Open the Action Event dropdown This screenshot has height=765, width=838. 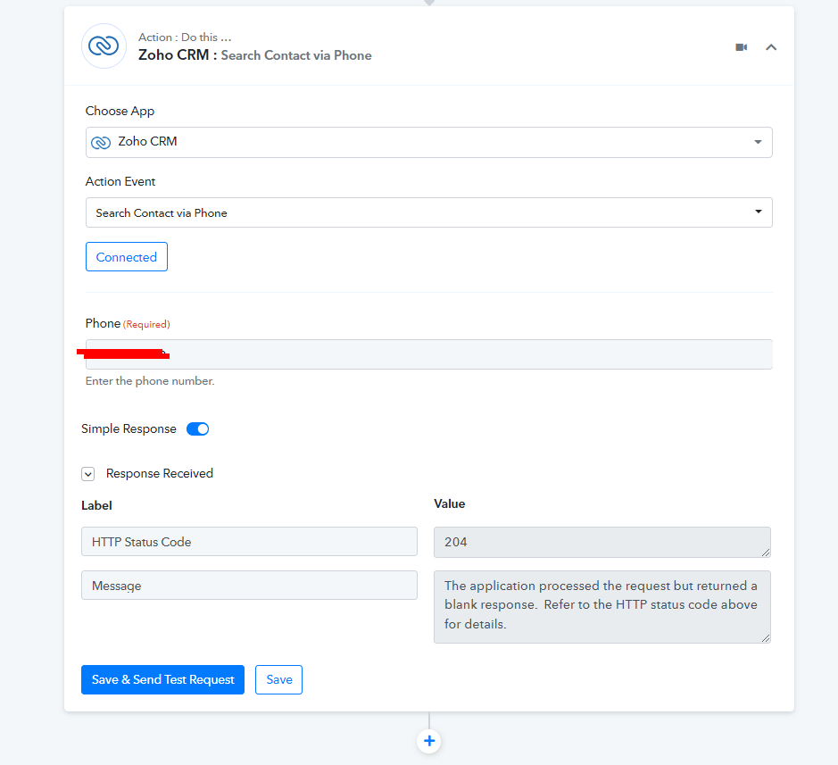click(428, 212)
